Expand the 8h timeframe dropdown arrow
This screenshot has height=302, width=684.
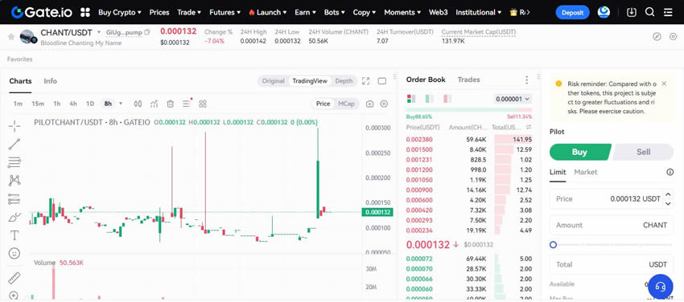tap(121, 104)
